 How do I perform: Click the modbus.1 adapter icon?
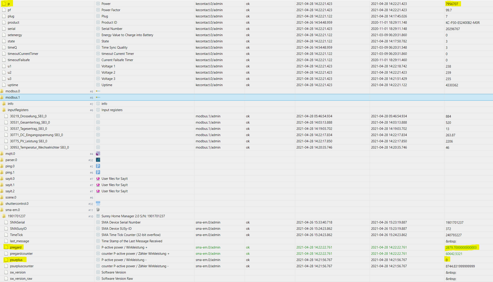(98, 97)
